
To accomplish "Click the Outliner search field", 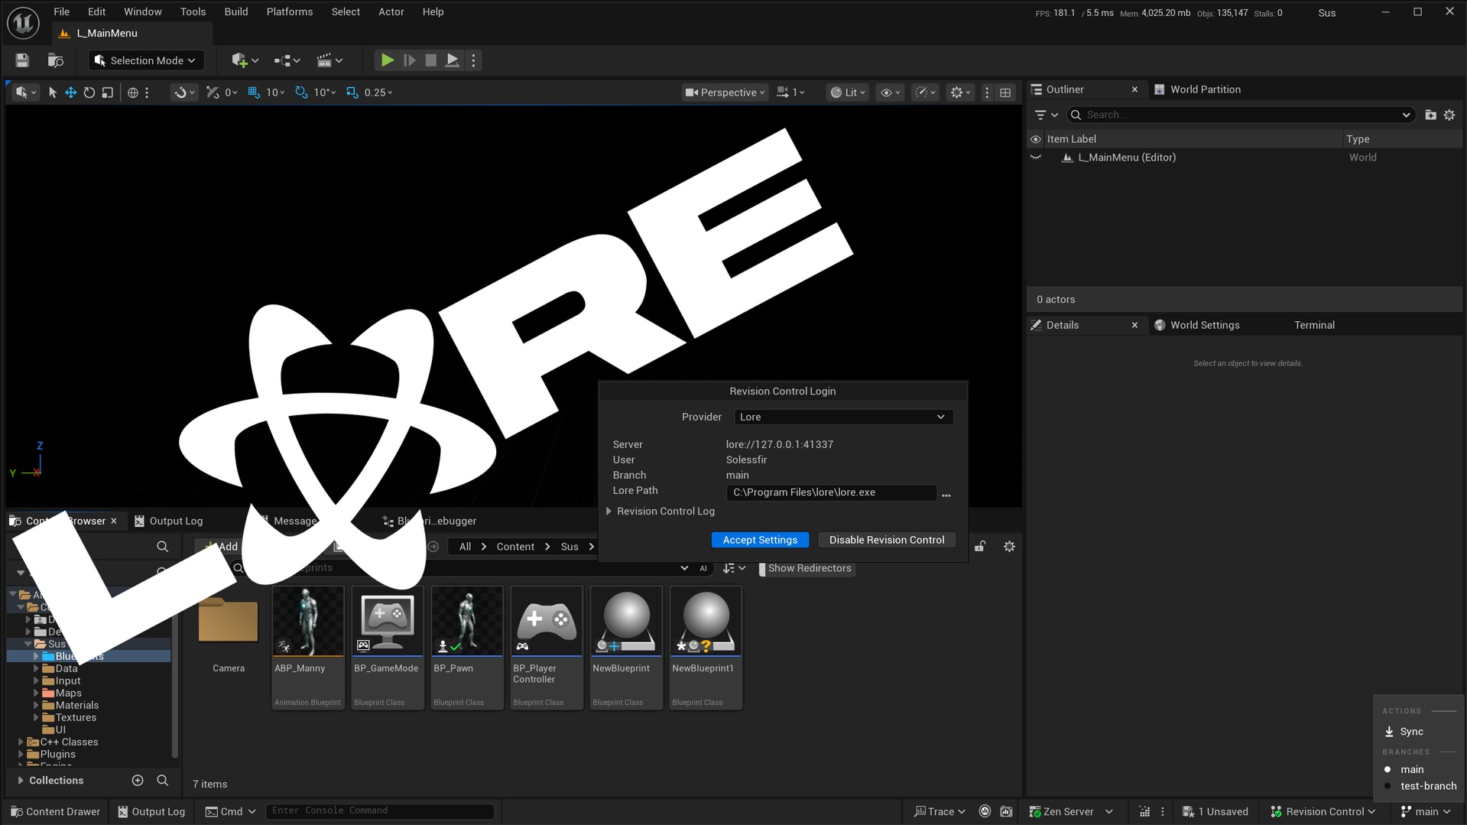I will [x=1240, y=115].
